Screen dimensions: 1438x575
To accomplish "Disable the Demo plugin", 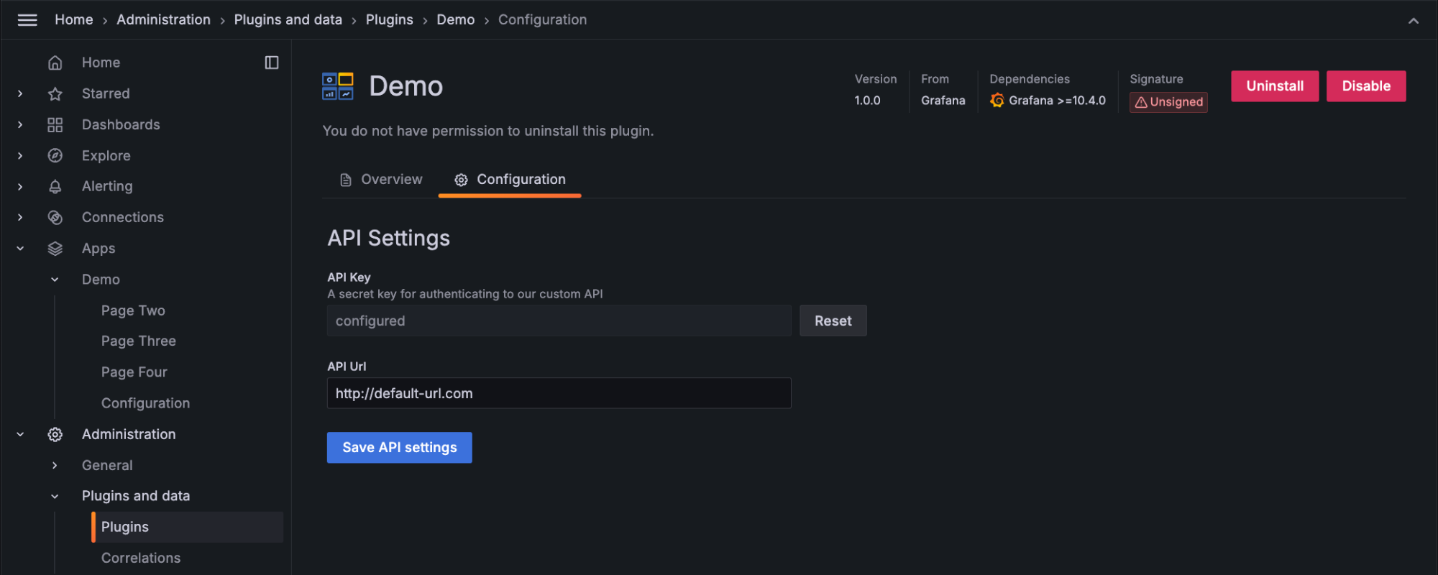I will [1365, 86].
